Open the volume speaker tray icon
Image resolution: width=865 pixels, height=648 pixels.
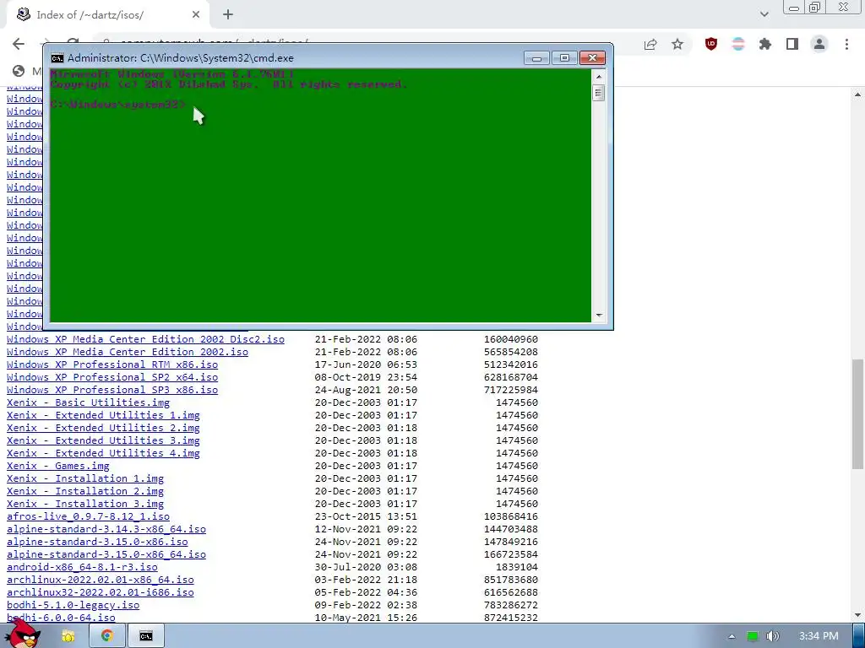[773, 636]
